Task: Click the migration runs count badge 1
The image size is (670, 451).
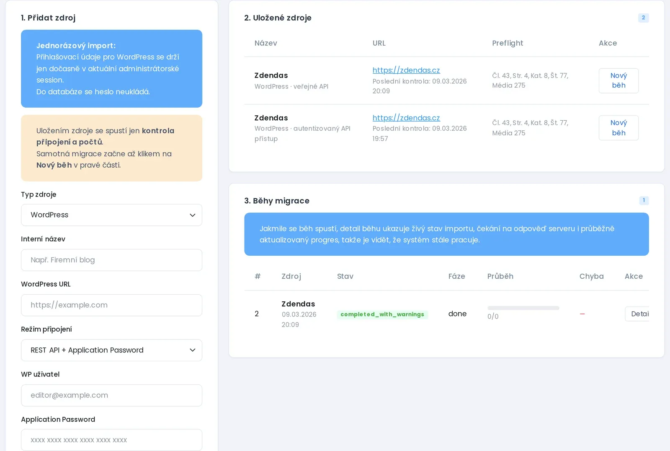Action: [x=644, y=200]
